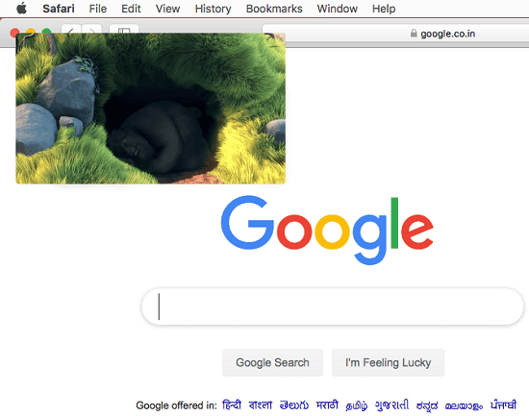Open the File menu

pyautogui.click(x=98, y=9)
